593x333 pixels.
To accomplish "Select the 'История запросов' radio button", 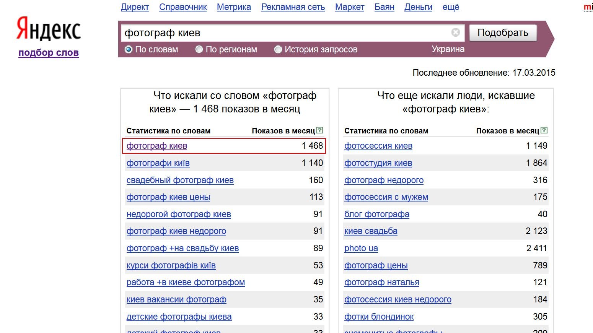I will (x=278, y=49).
